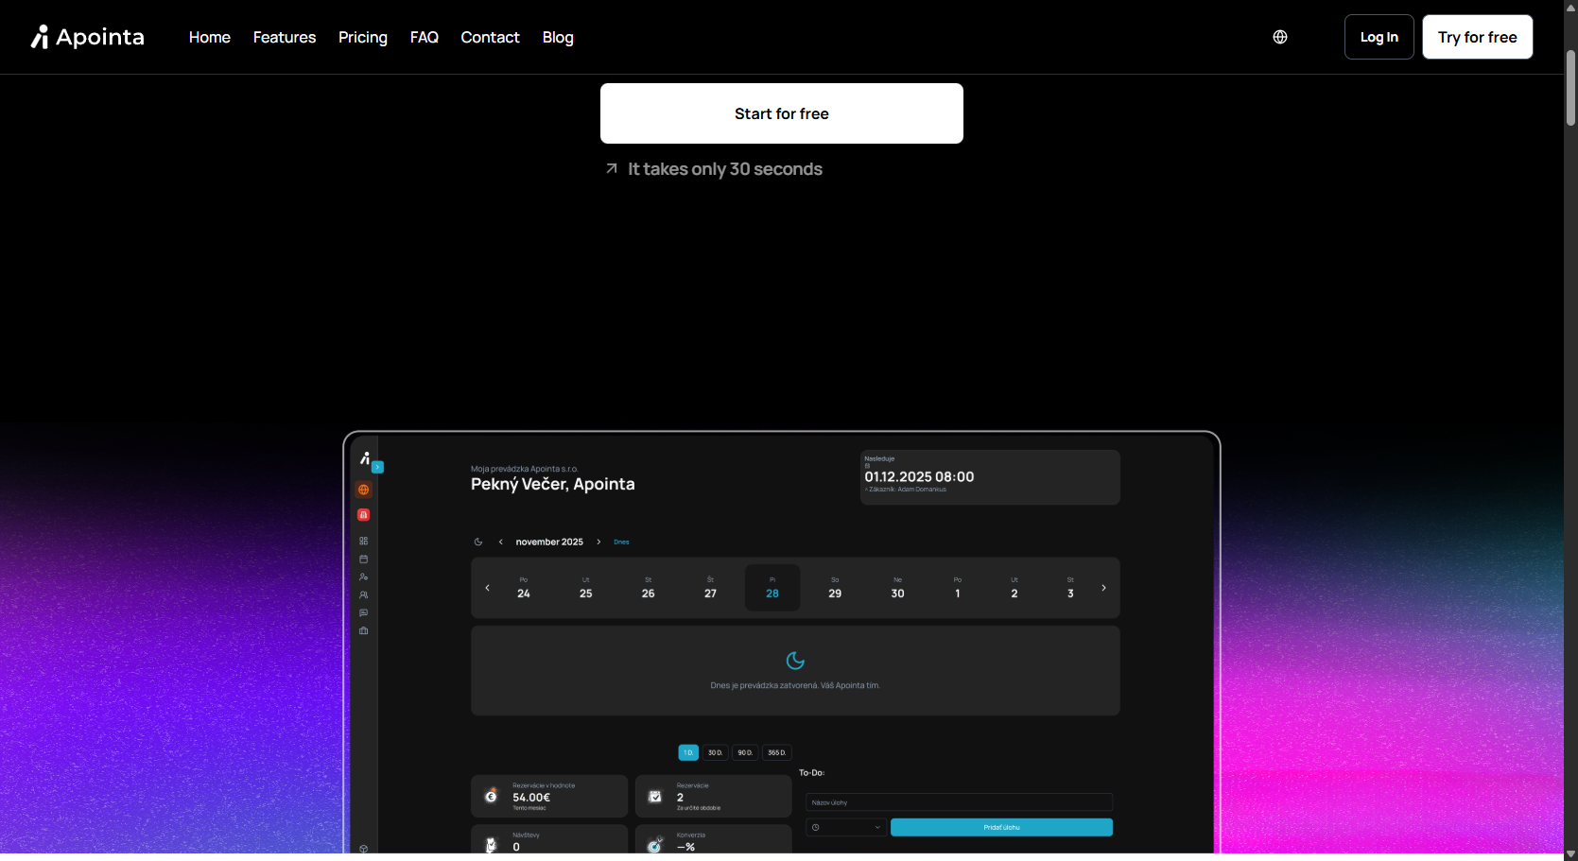This screenshot has width=1578, height=861.
Task: Select day Ne 30 in the calendar strip
Action: (898, 588)
